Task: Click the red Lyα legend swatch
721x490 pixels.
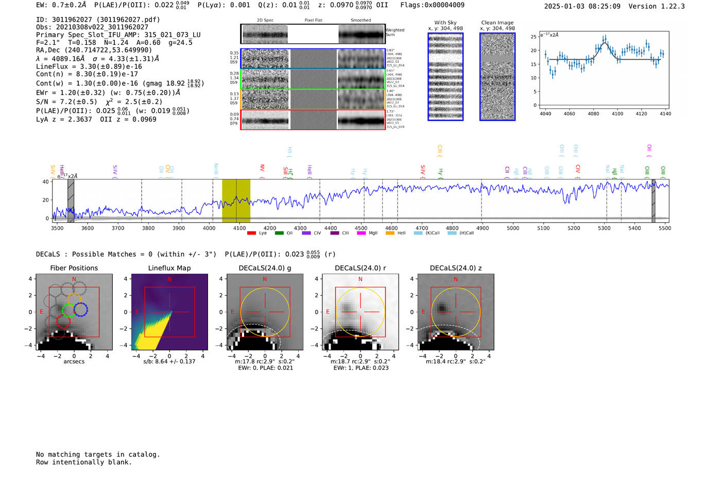Action: pos(251,233)
